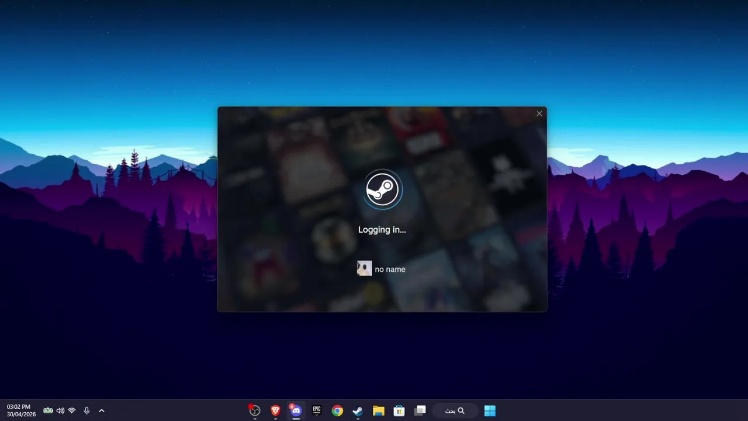Click the 'Logging in...' status text
Image resolution: width=748 pixels, height=421 pixels.
(x=382, y=230)
